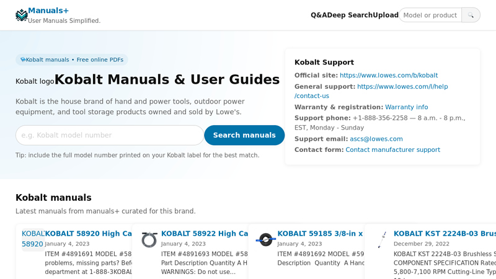Click the Kobalt logo alt text
Screen dimensions: 496x279
click(35, 81)
